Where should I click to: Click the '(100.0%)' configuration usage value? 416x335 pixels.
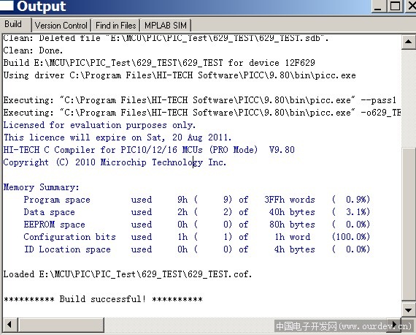(351, 237)
